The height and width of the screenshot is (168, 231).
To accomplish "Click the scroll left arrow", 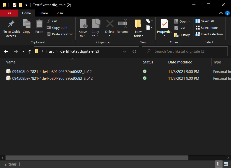I will 3,158.
